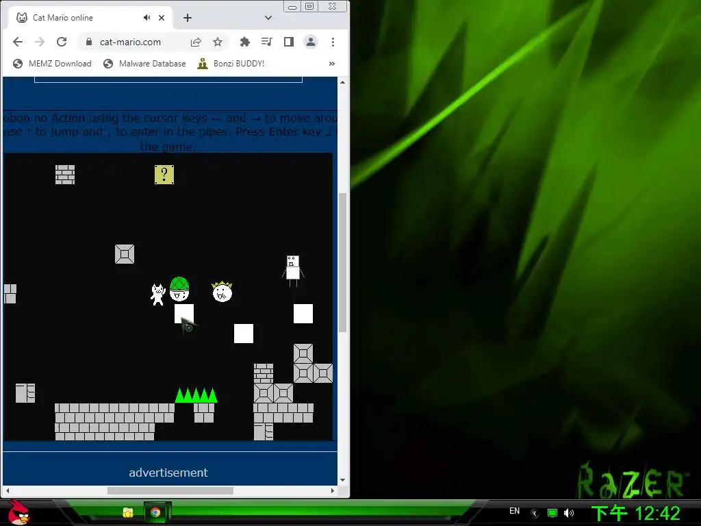This screenshot has height=526, width=701.
Task: Open the Chrome three-dot menu
Action: (333, 42)
